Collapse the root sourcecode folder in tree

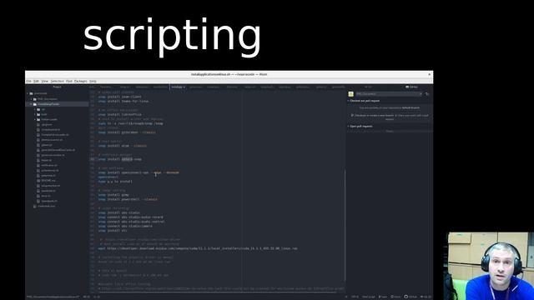coord(28,93)
